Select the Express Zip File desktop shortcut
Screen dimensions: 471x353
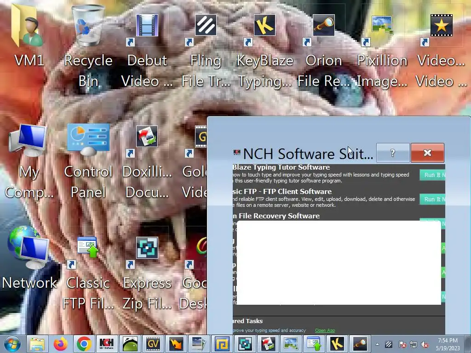147,273
